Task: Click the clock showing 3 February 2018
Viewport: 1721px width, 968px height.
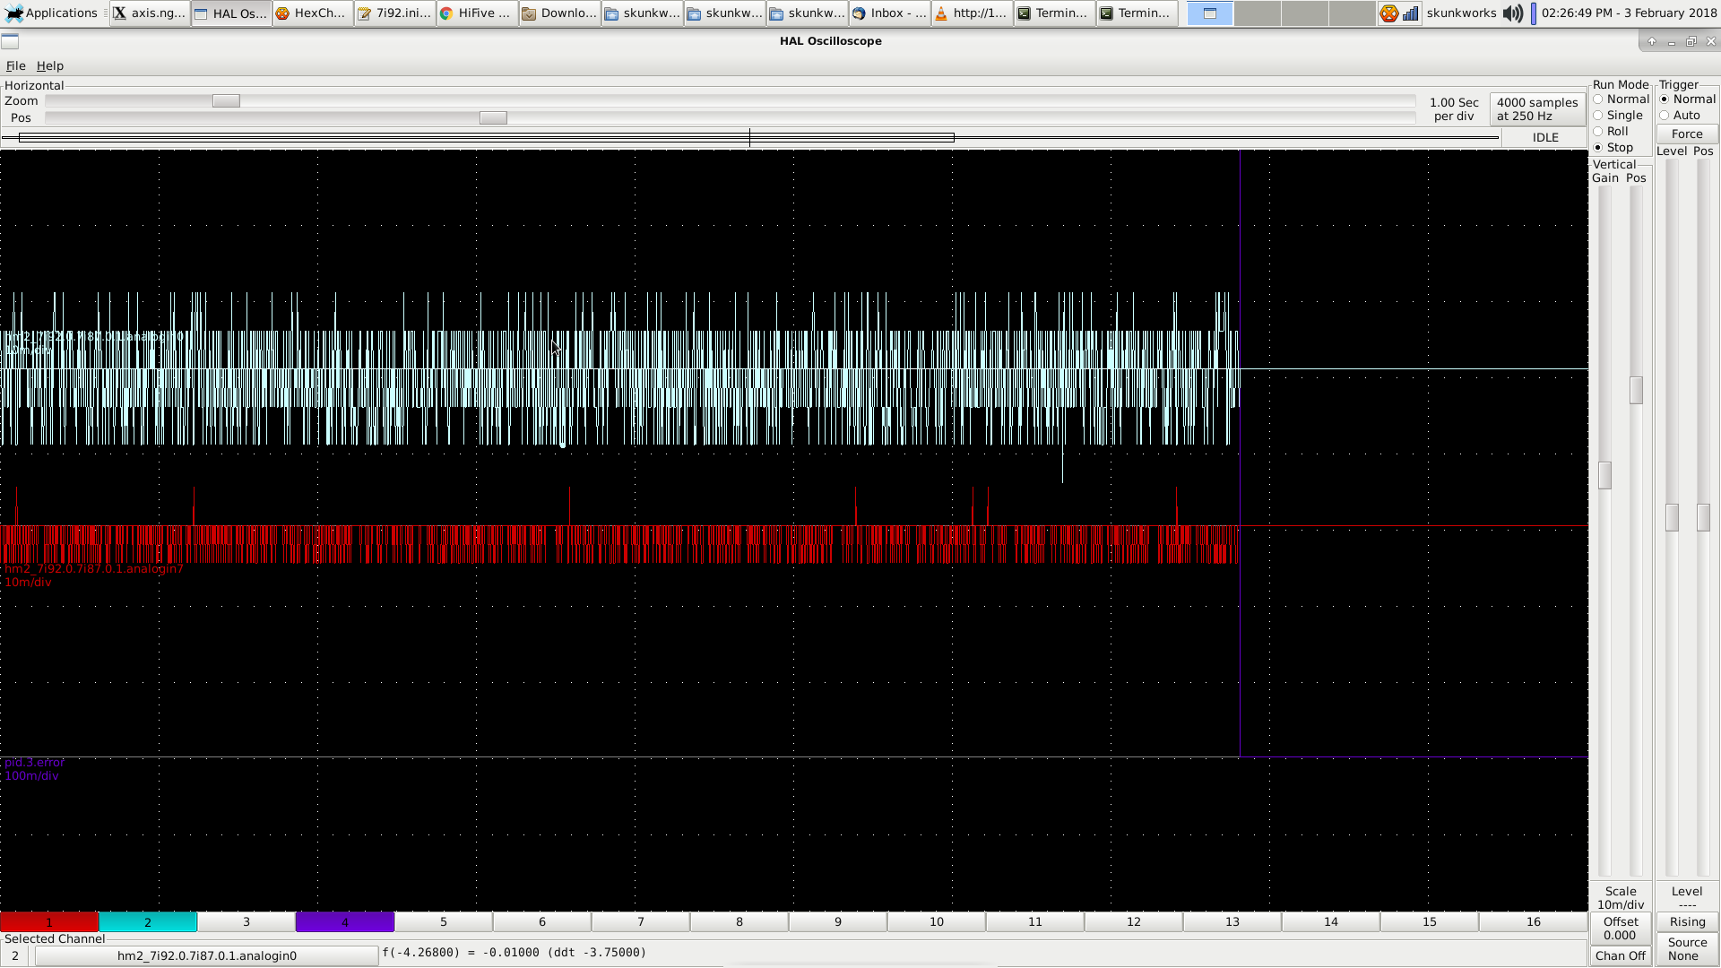Action: pos(1629,13)
